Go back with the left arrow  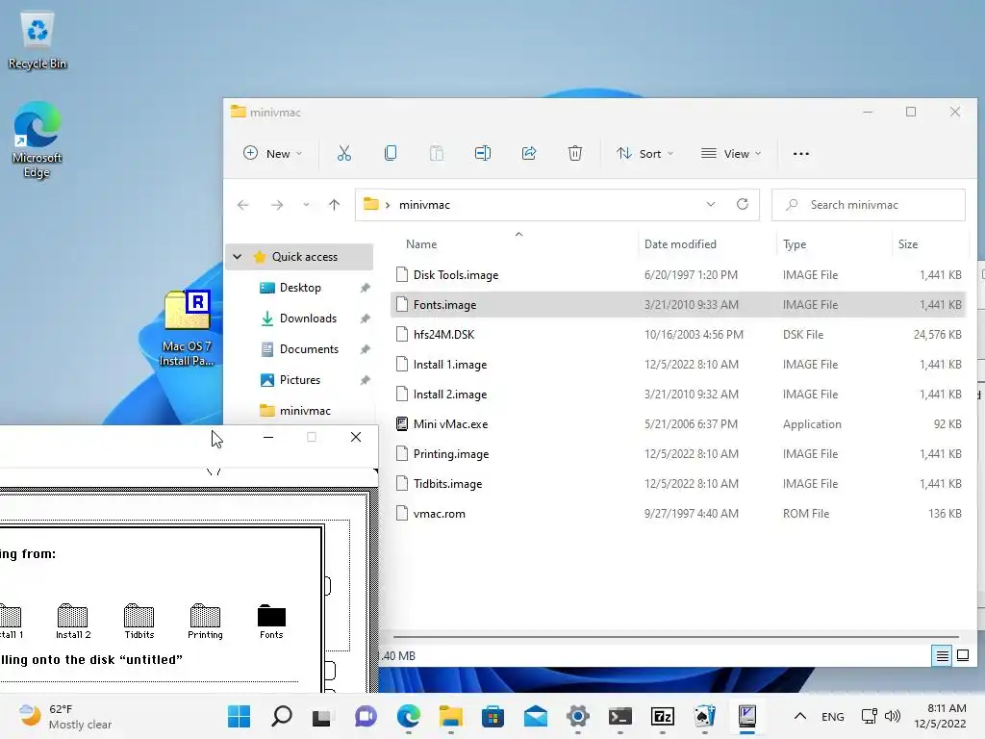243,205
